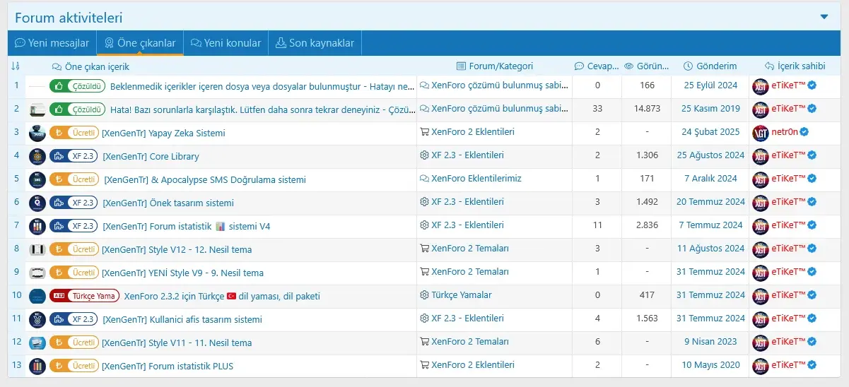Open the Yeni konular tab
This screenshot has height=387, width=849.
[226, 43]
